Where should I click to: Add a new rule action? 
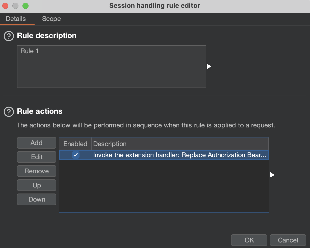coord(36,143)
